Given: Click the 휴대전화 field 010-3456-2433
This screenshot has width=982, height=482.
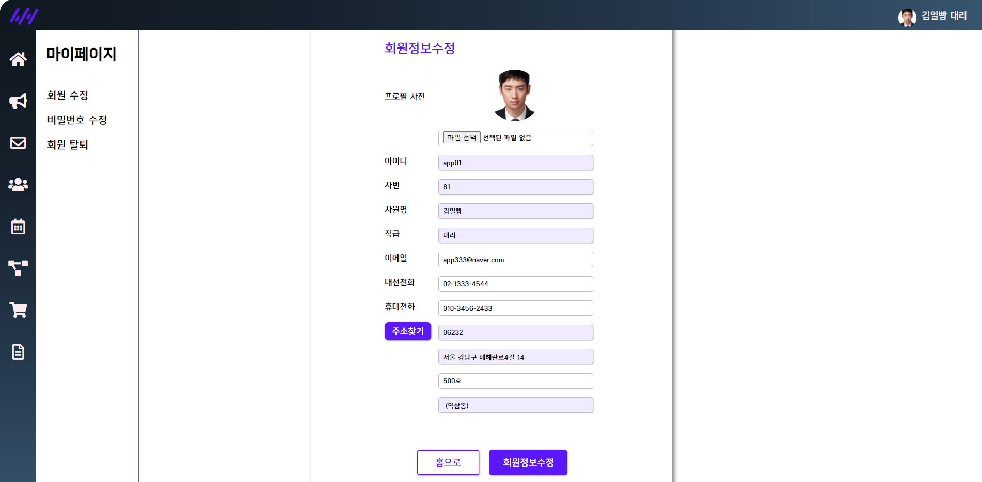Looking at the screenshot, I should click(516, 308).
